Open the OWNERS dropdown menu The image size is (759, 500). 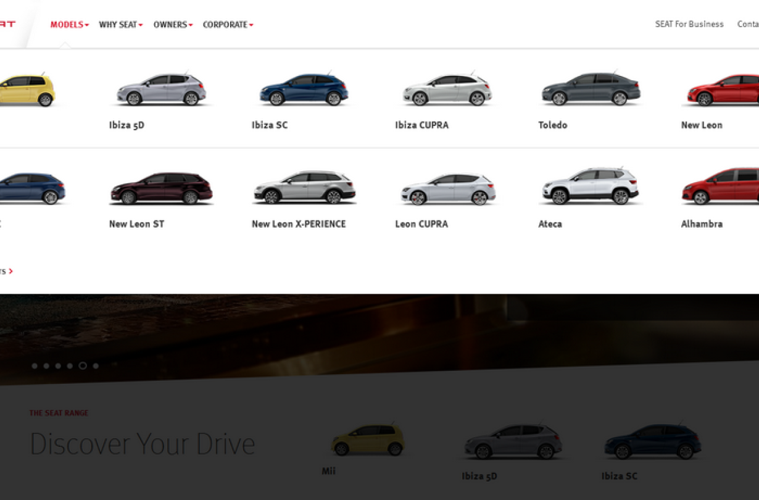(x=173, y=25)
